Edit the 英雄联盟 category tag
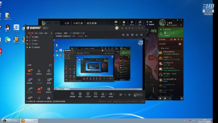Screen dimensions: 218x123 point(63,36)
